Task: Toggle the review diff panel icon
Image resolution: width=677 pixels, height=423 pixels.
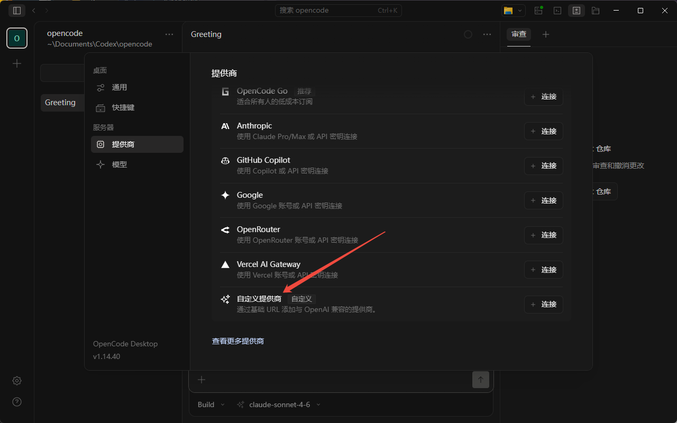Action: coord(577,11)
